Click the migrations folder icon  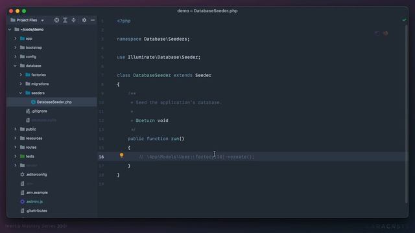coord(28,83)
